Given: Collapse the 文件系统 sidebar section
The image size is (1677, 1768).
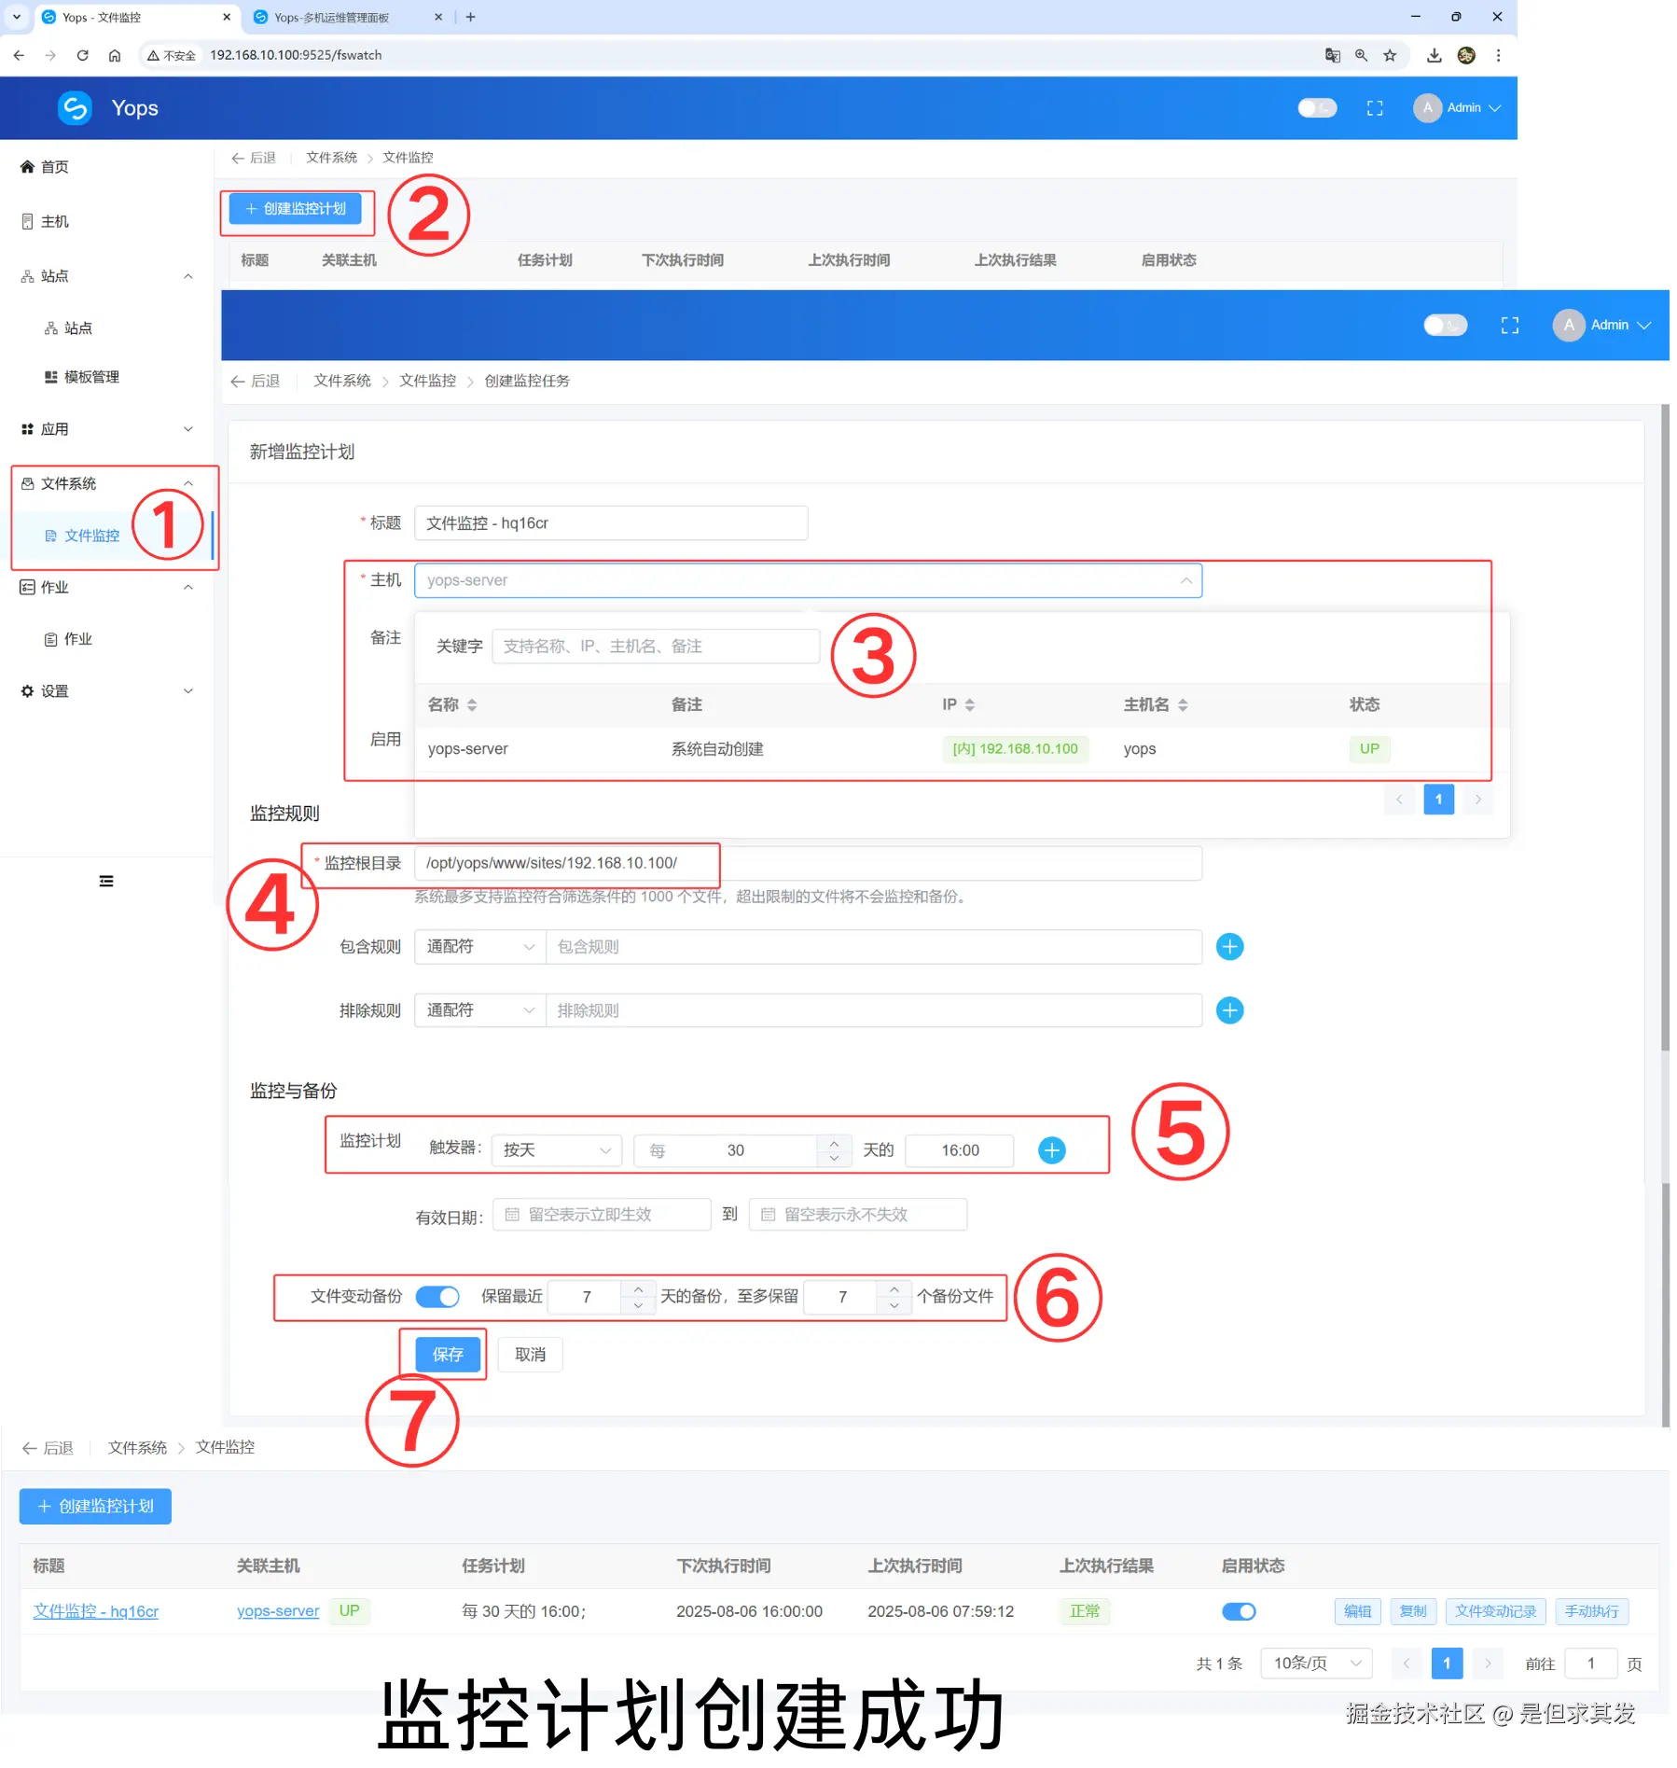Looking at the screenshot, I should coord(188,483).
